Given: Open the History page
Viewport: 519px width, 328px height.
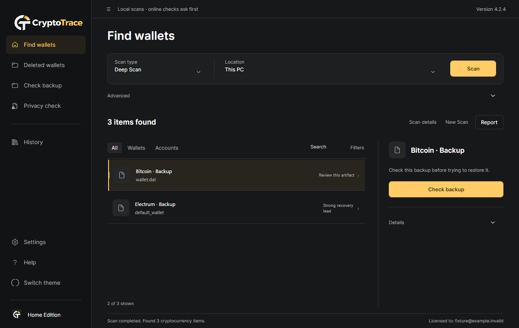Looking at the screenshot, I should click(x=46, y=142).
